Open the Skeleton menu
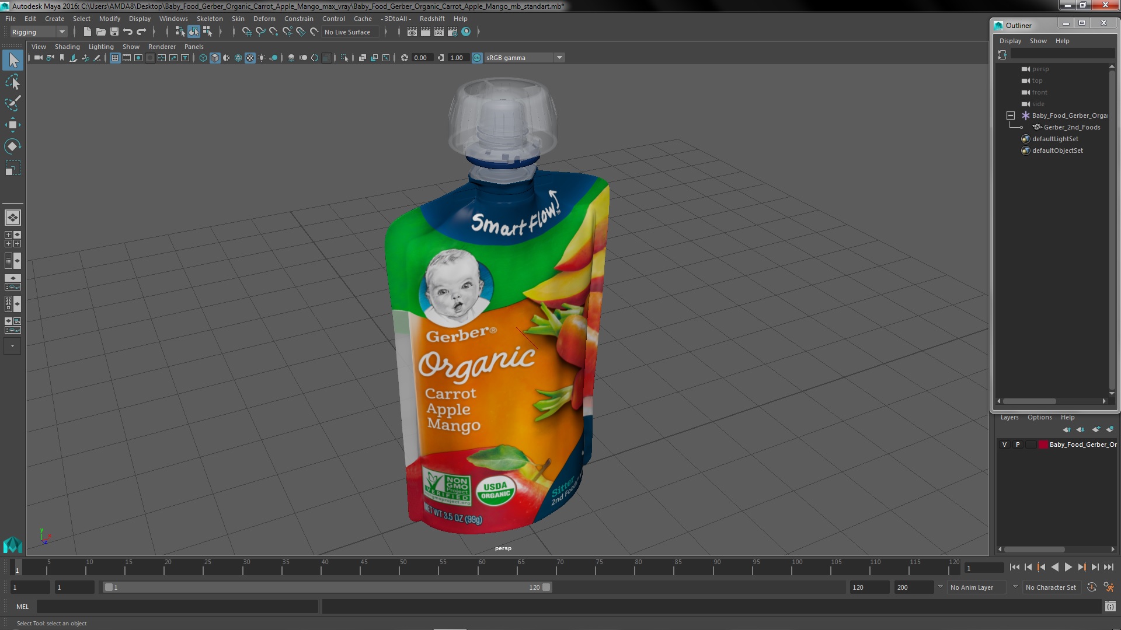1121x630 pixels. tap(210, 19)
